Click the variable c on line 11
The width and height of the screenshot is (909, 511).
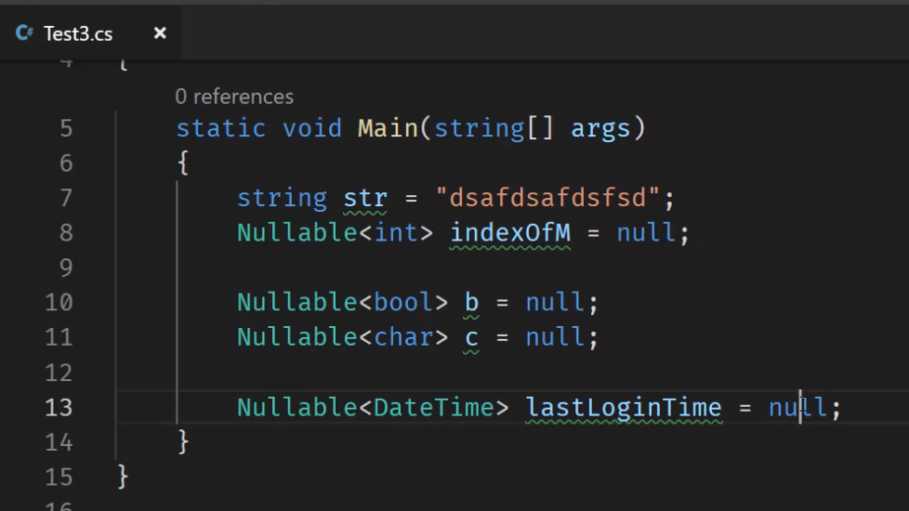click(x=471, y=338)
